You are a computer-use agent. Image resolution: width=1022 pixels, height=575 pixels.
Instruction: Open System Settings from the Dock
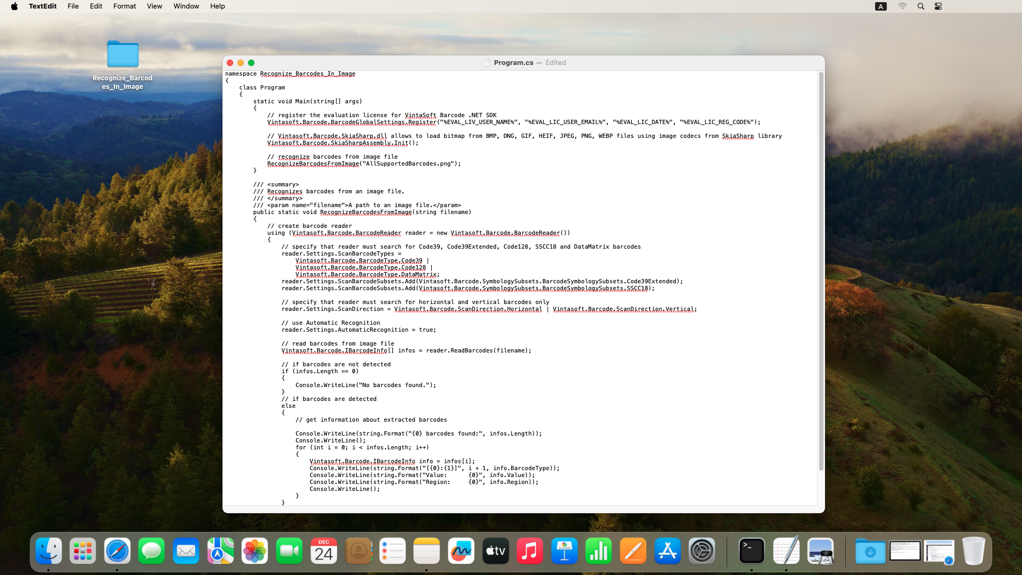702,551
